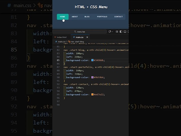
Task: Click the HOME menu button
Action: pyautogui.click(x=63, y=17)
